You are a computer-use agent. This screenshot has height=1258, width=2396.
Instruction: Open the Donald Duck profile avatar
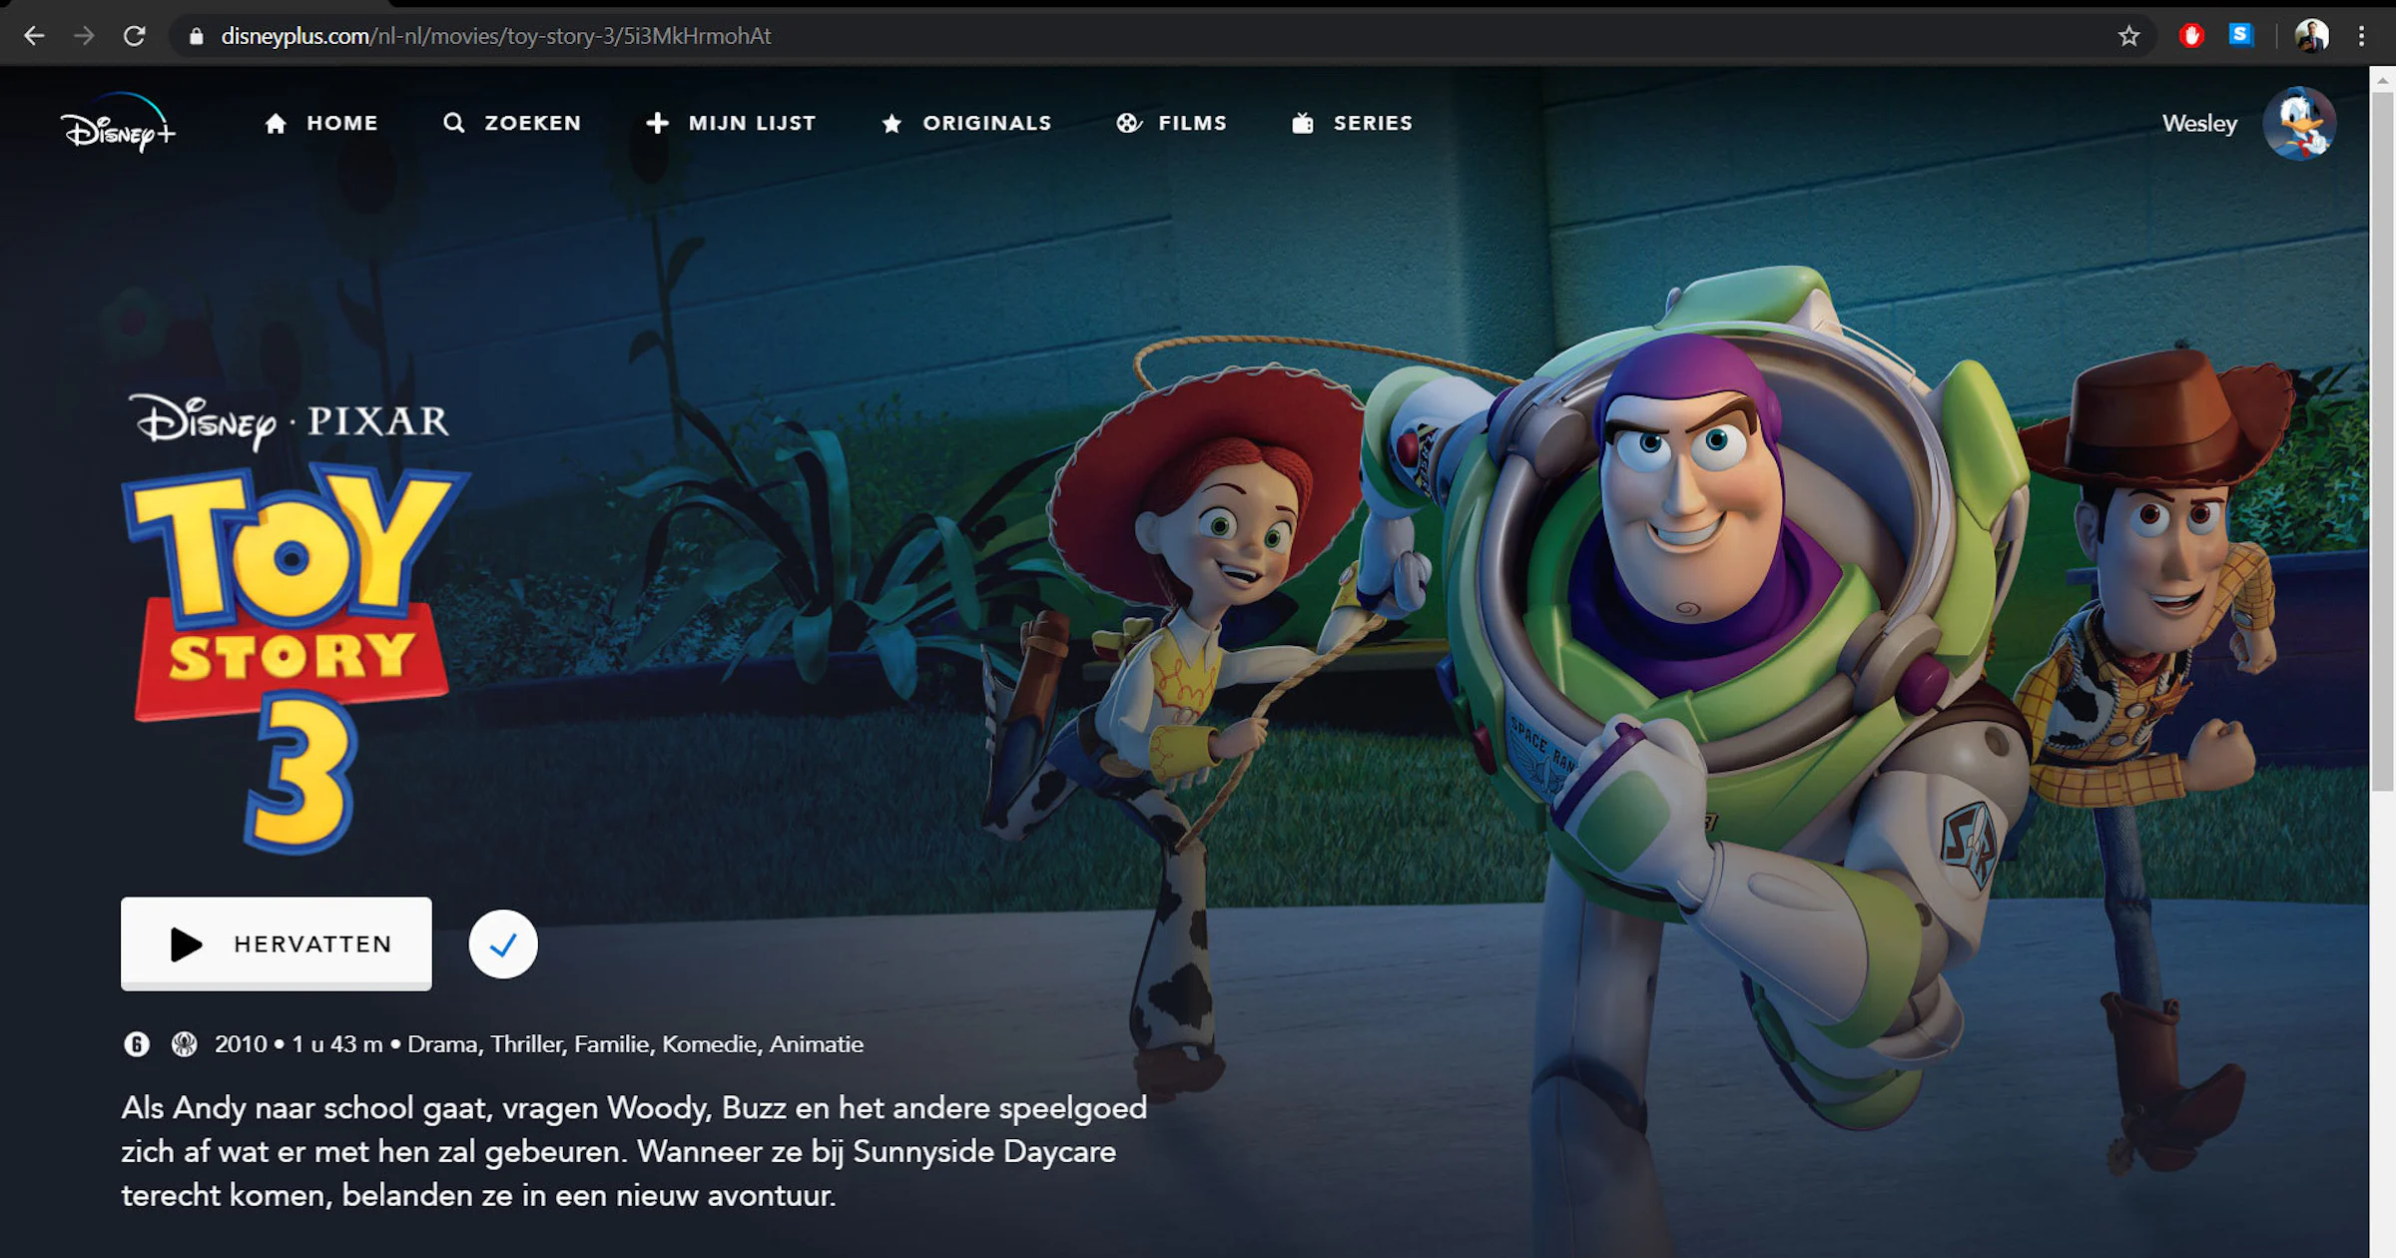pos(2299,123)
